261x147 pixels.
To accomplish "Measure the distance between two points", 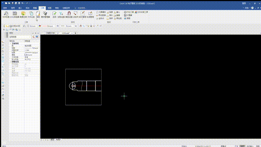I will pyautogui.click(x=101, y=15).
